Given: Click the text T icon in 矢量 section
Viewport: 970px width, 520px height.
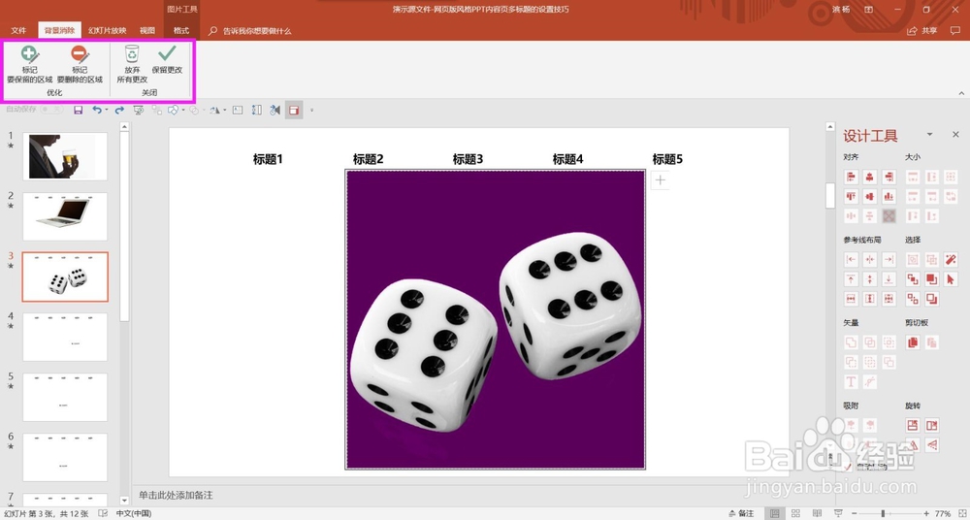Looking at the screenshot, I should (852, 382).
